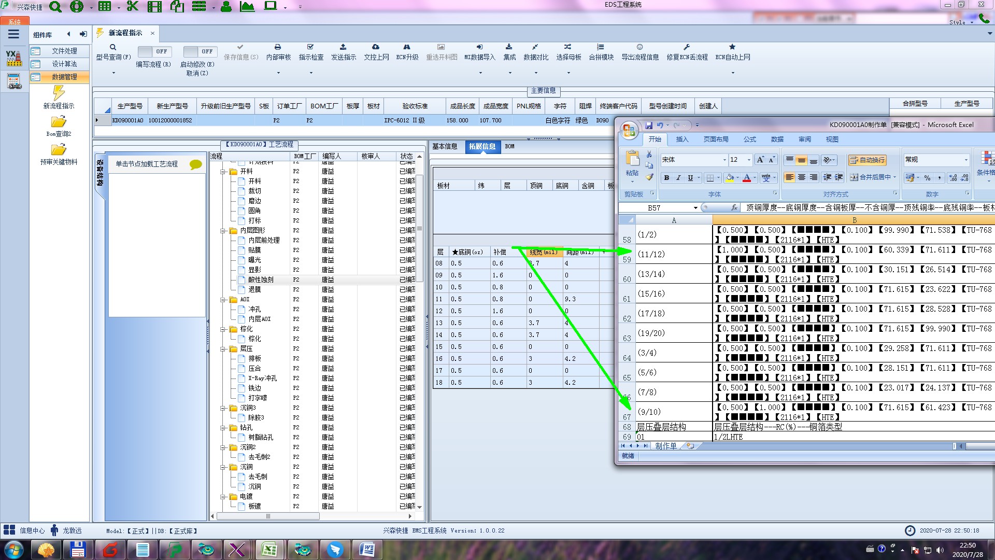This screenshot has height=560, width=995.
Task: Click the ECN升级 toolbar icon
Action: coord(407,47)
